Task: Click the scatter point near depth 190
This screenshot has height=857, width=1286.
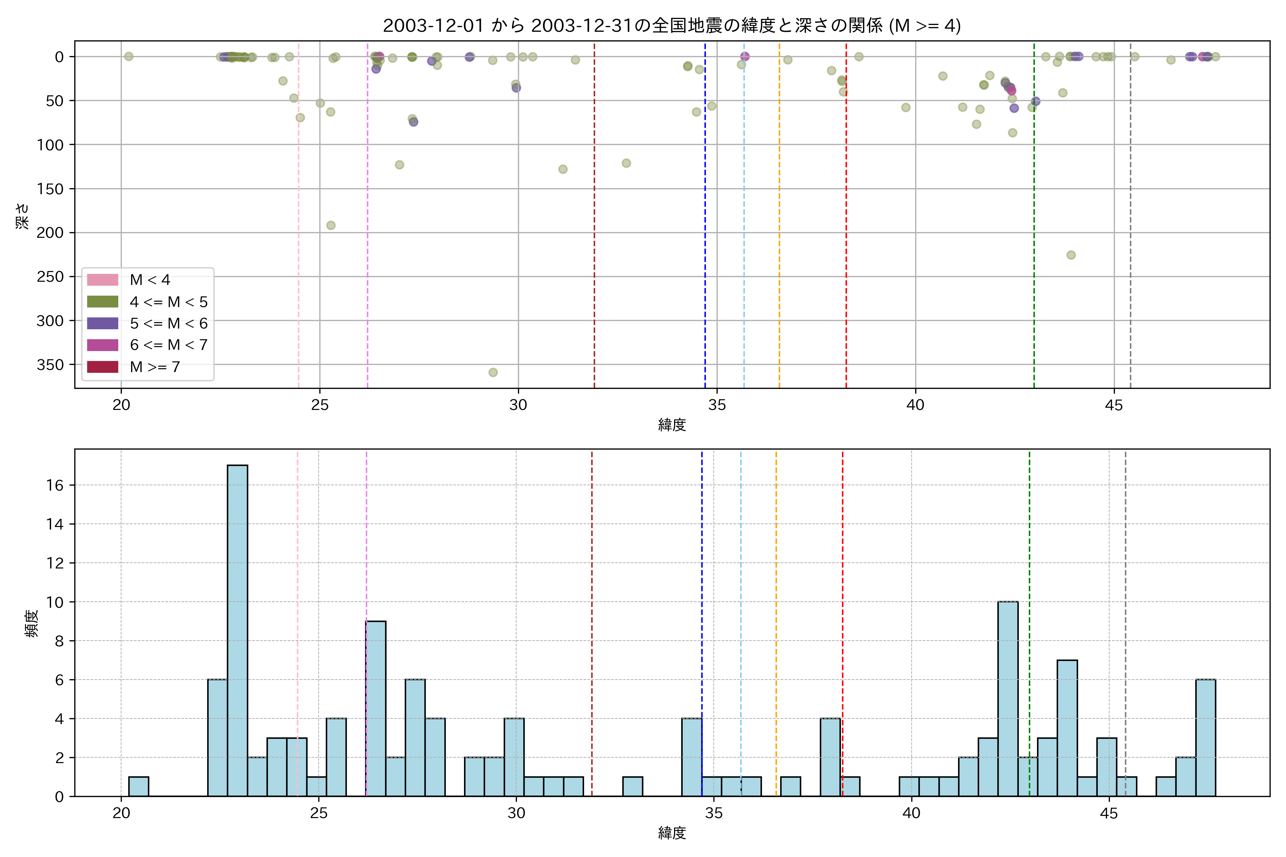Action: click(x=331, y=225)
